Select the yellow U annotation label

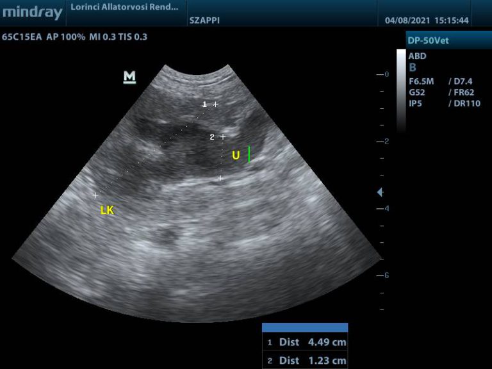pos(236,155)
